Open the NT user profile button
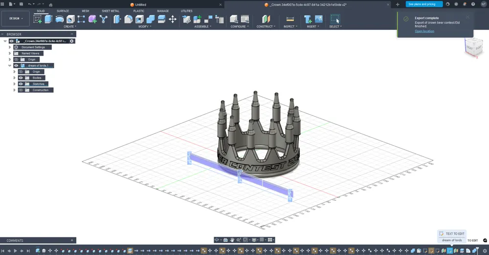 [484, 4]
